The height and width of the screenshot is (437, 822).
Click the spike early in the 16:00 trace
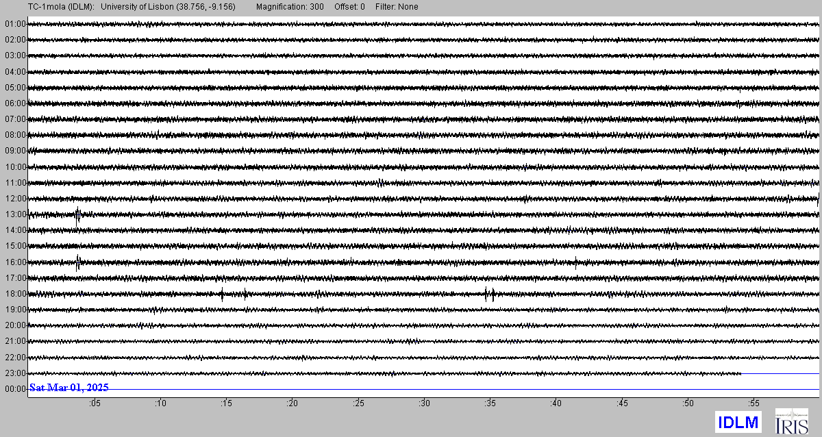(78, 262)
